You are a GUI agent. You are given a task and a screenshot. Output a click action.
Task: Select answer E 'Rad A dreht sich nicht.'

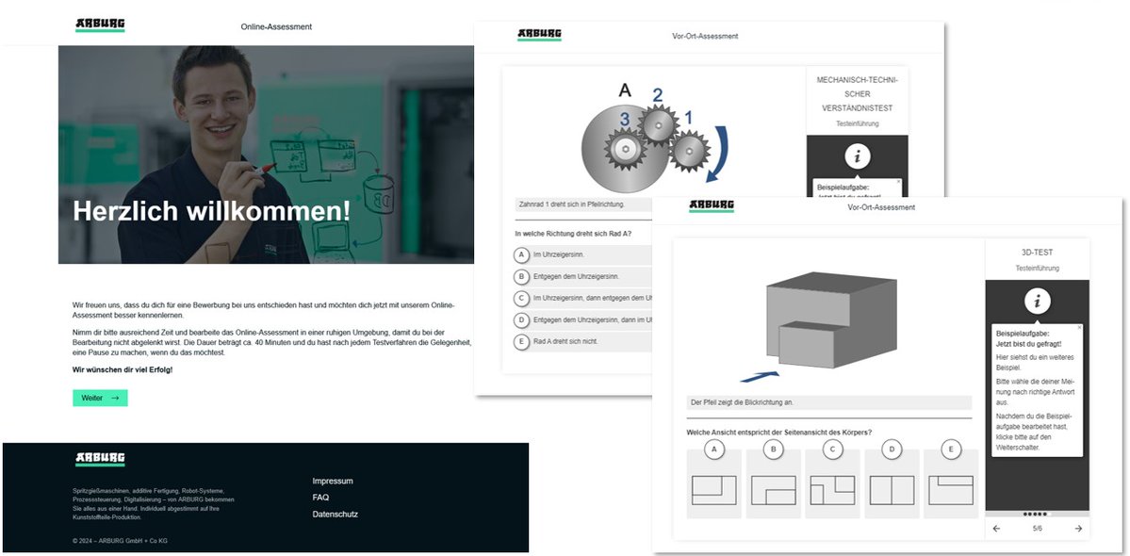521,341
